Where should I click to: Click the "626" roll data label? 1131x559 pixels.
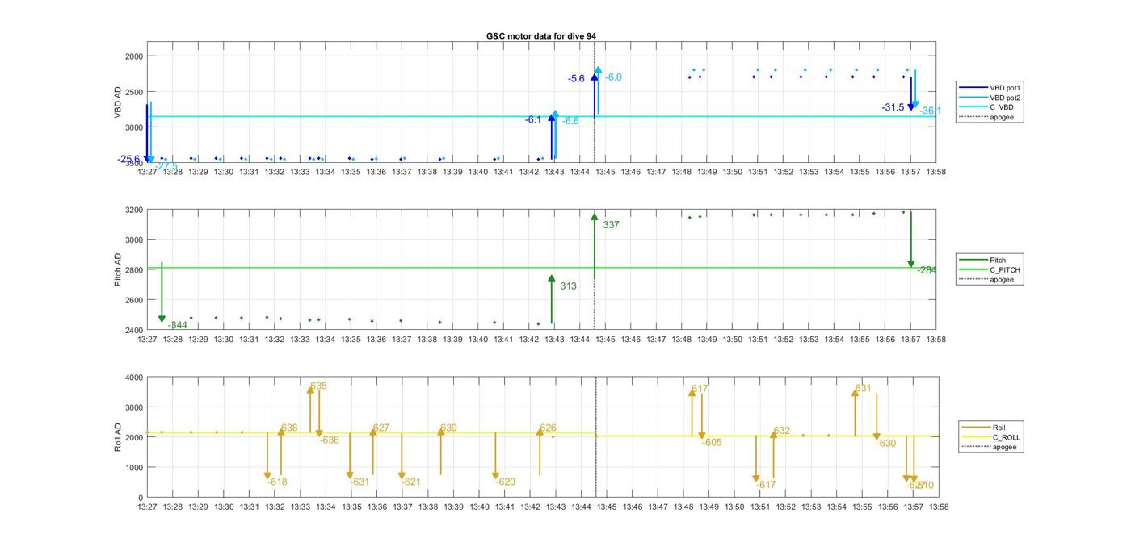click(x=548, y=428)
